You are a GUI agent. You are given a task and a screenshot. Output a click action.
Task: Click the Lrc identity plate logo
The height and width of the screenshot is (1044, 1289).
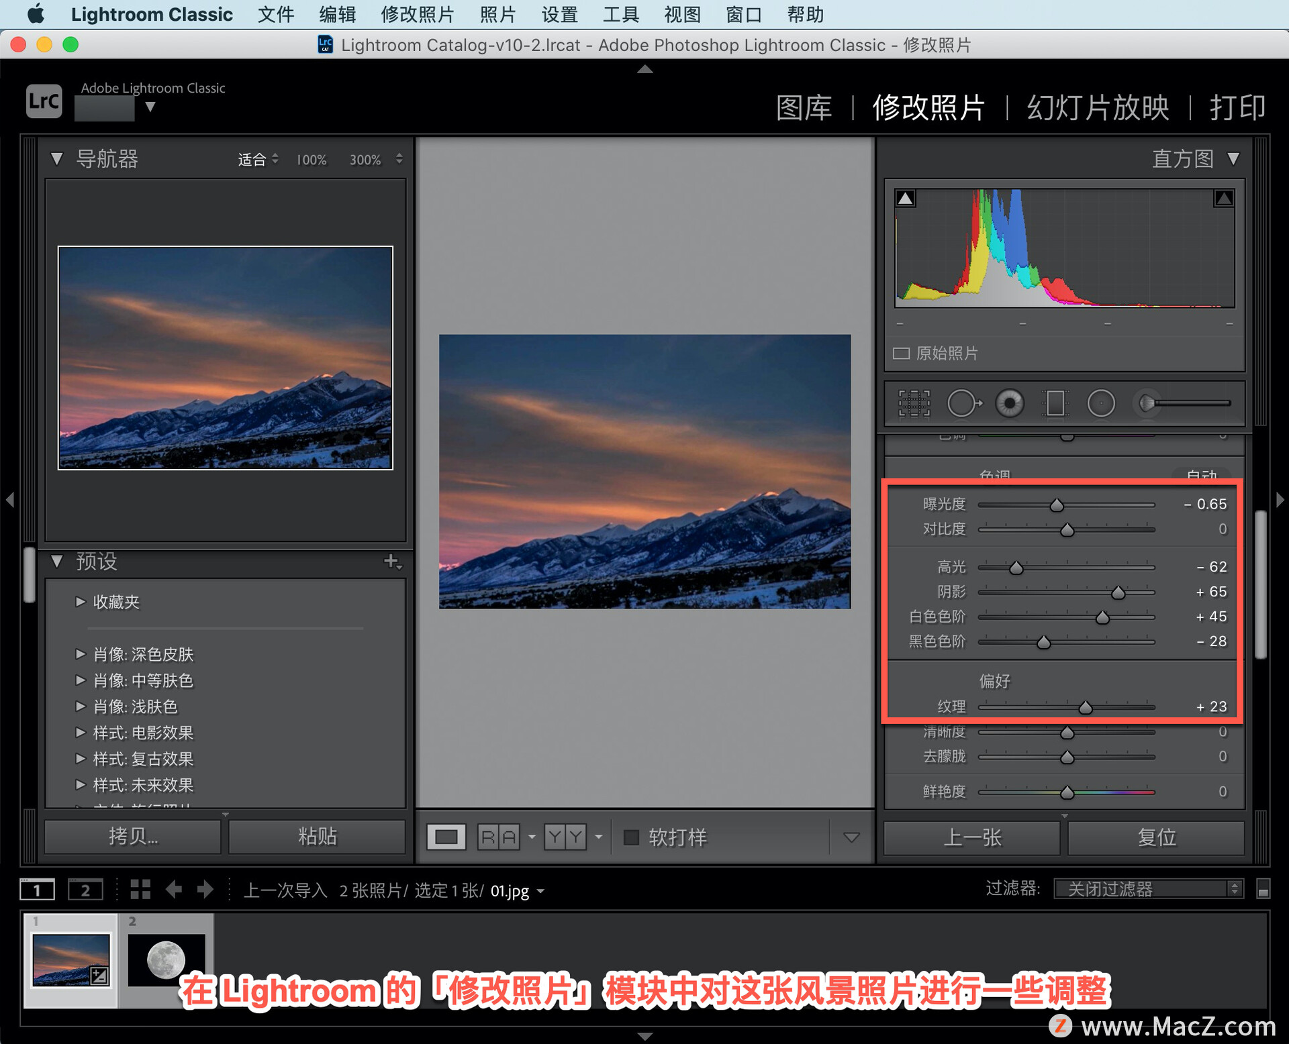44,101
